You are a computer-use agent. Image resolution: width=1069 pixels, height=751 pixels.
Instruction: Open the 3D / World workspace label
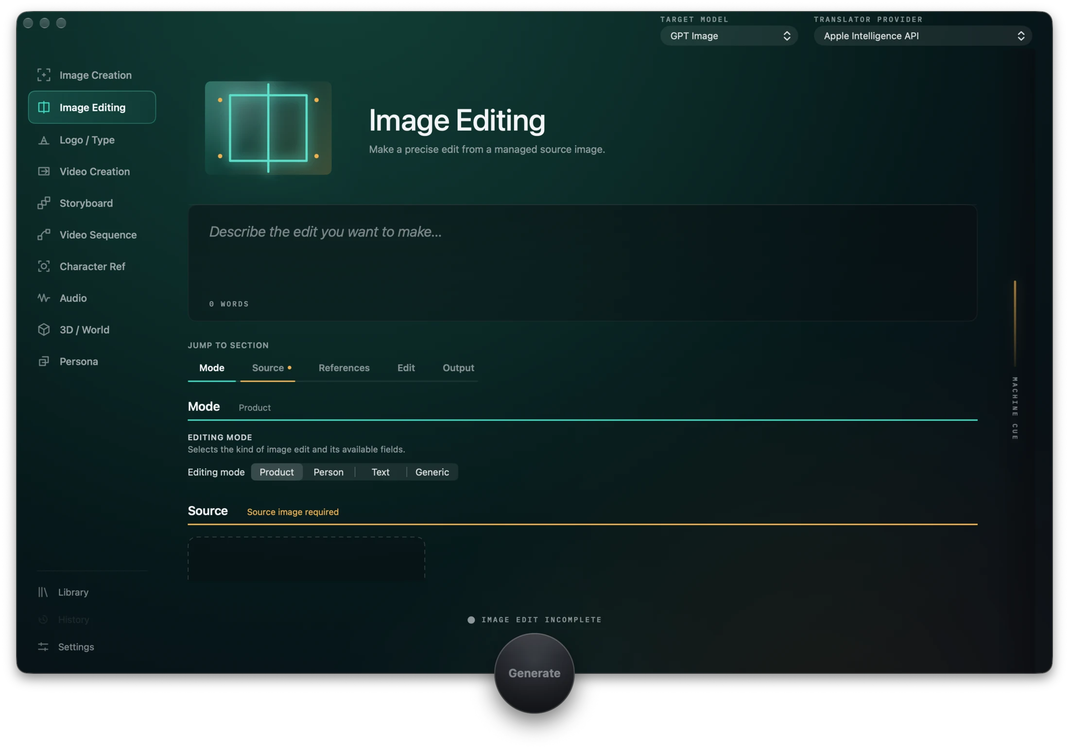click(84, 329)
